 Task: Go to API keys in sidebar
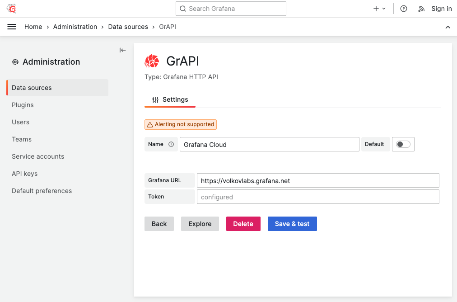(x=24, y=174)
